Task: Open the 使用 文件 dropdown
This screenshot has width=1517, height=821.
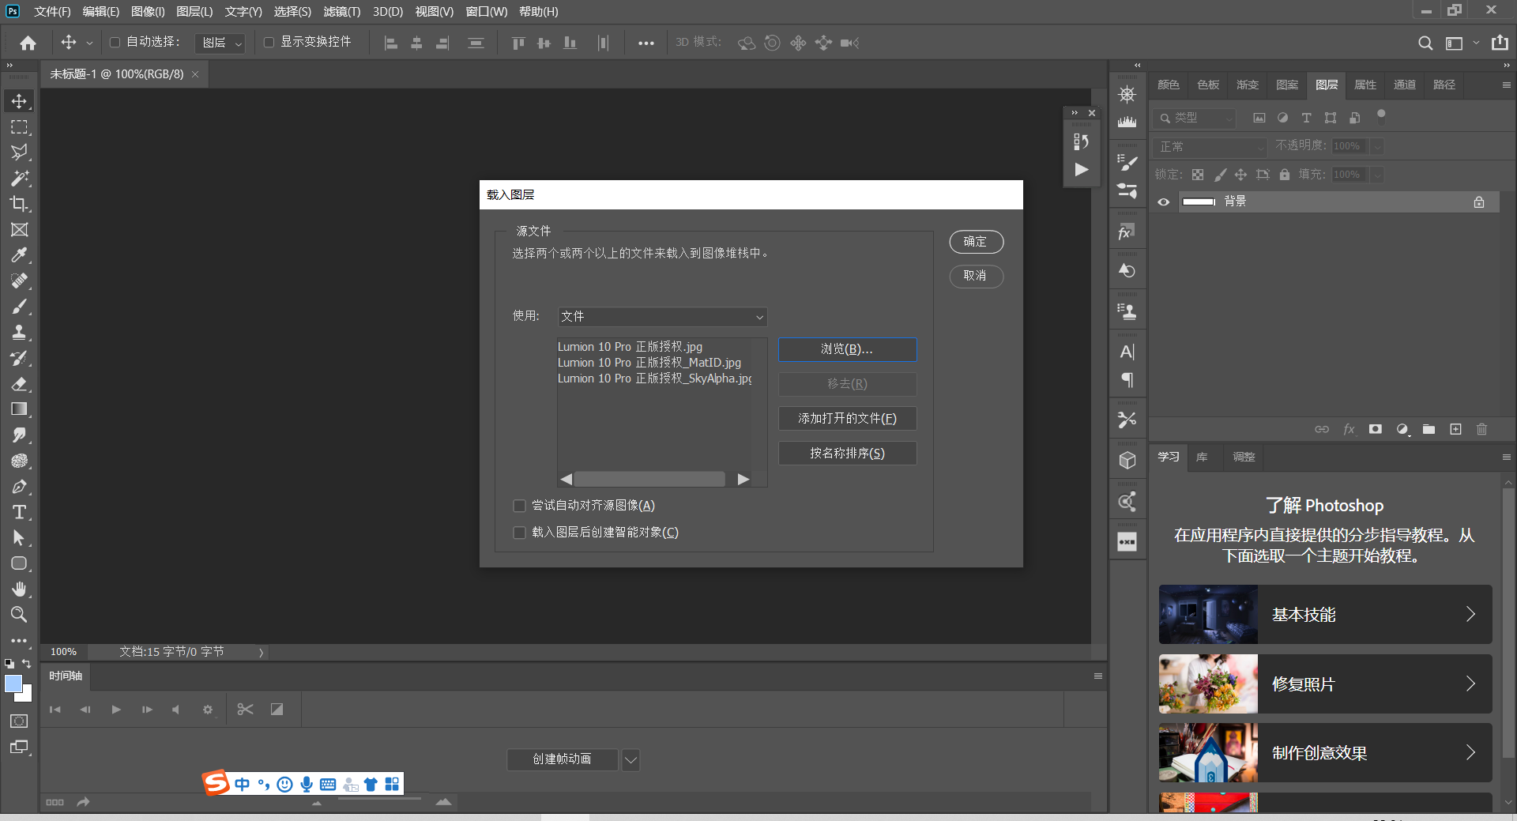Action: [x=662, y=317]
